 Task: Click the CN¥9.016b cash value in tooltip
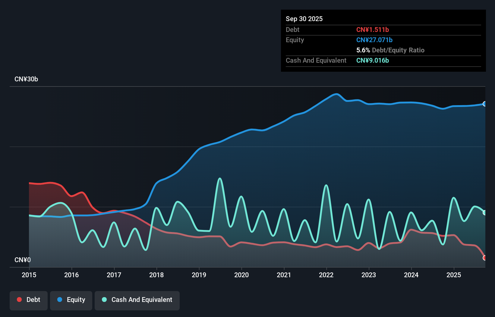(x=373, y=61)
